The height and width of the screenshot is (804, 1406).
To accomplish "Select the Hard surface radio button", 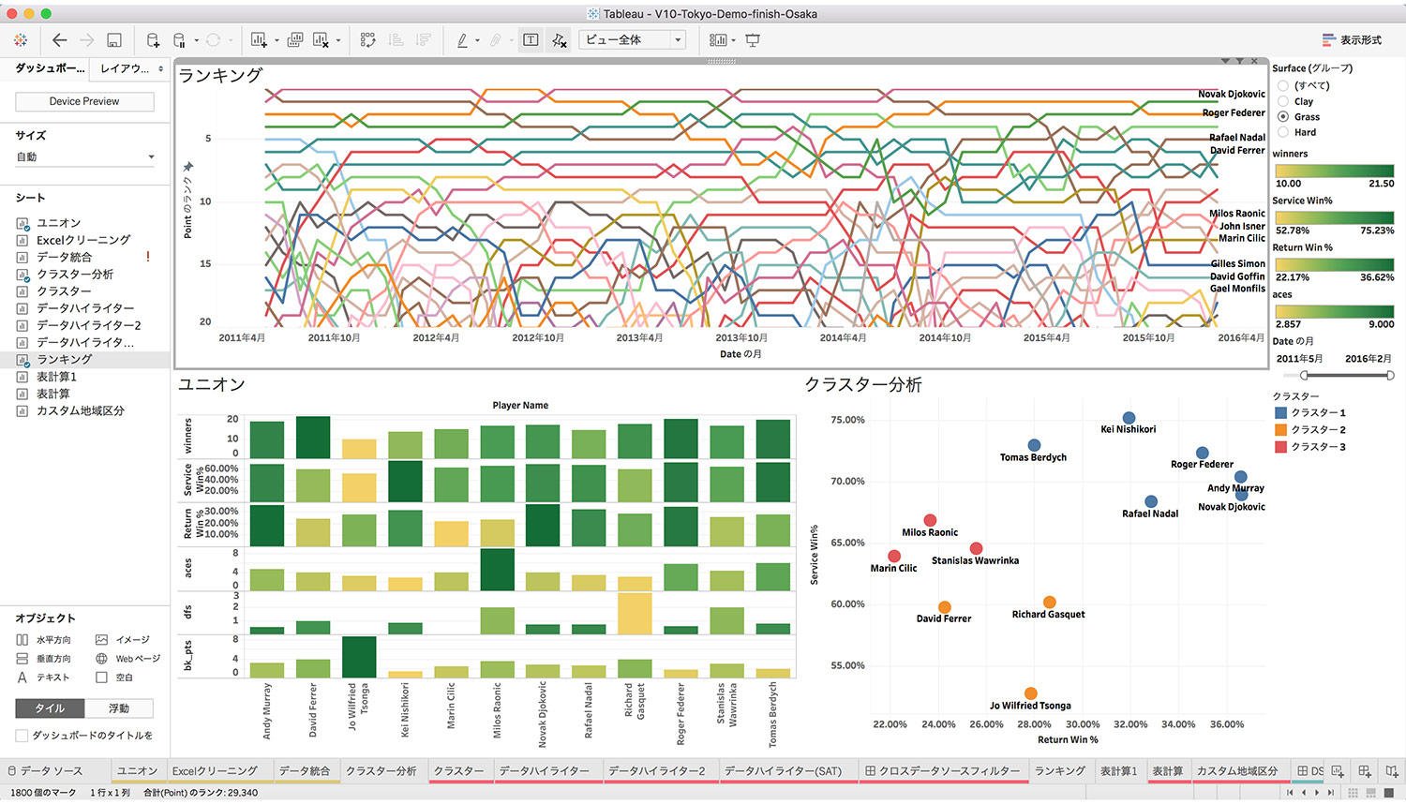I will [x=1283, y=132].
